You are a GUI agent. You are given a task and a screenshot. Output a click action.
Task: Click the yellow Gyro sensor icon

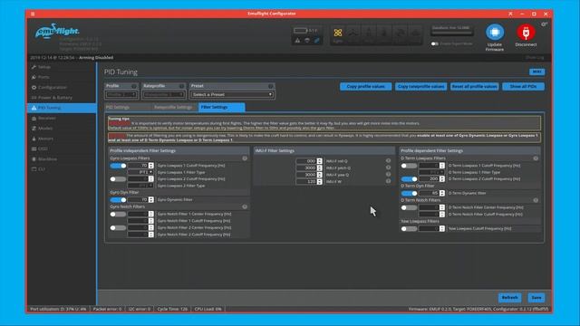tap(338, 33)
